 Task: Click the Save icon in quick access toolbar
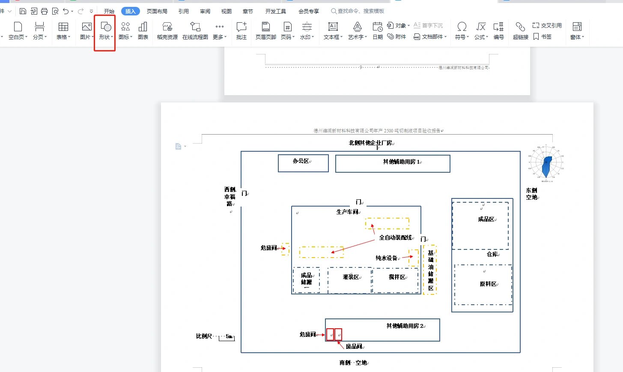click(x=23, y=11)
